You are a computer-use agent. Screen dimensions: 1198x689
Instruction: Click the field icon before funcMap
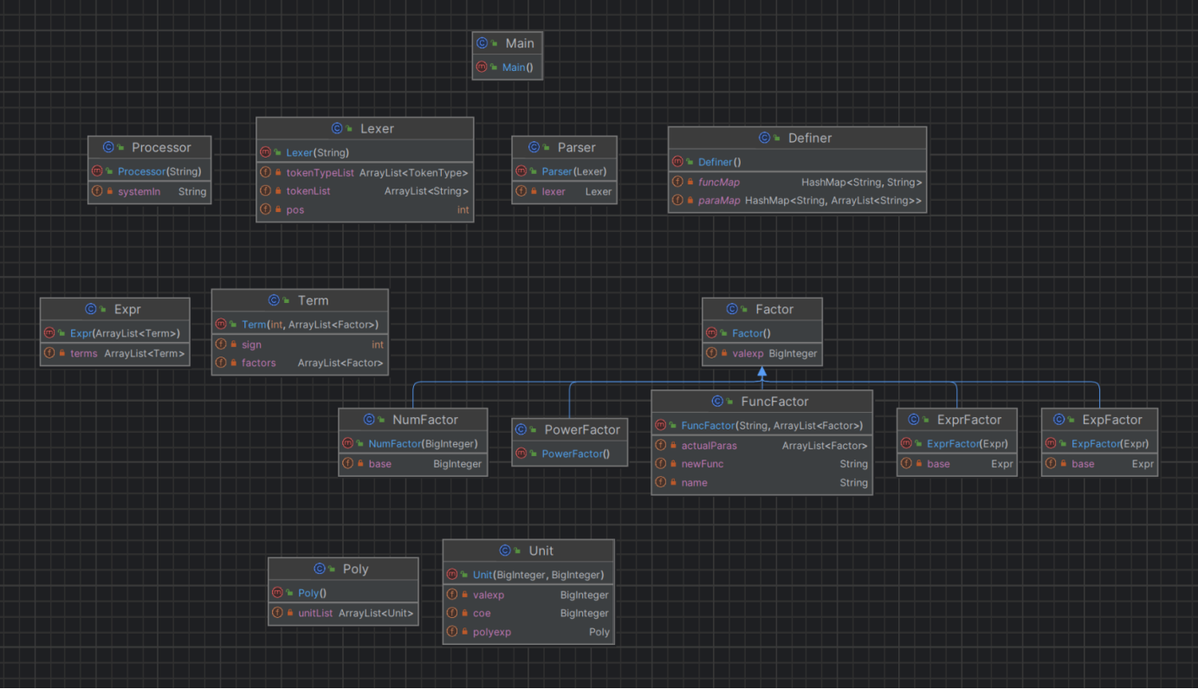pyautogui.click(x=678, y=183)
